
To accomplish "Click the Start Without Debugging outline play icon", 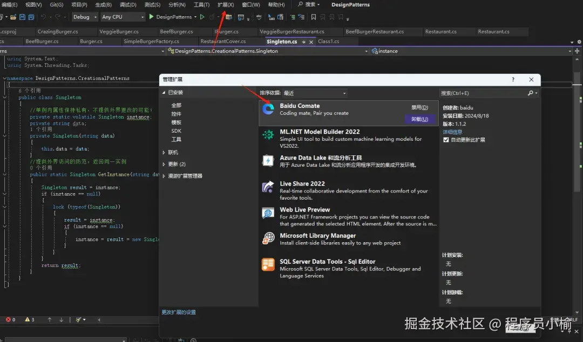I will pos(202,17).
